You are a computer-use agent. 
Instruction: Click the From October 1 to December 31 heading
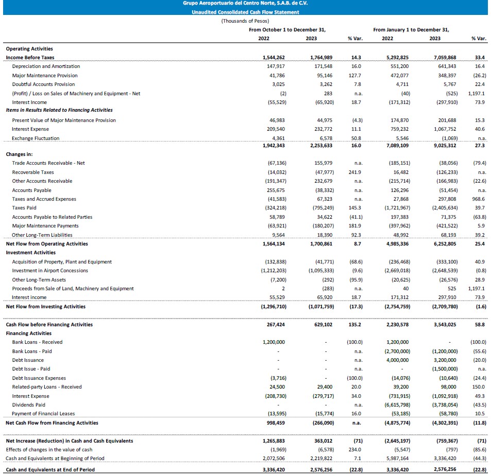(287, 30)
